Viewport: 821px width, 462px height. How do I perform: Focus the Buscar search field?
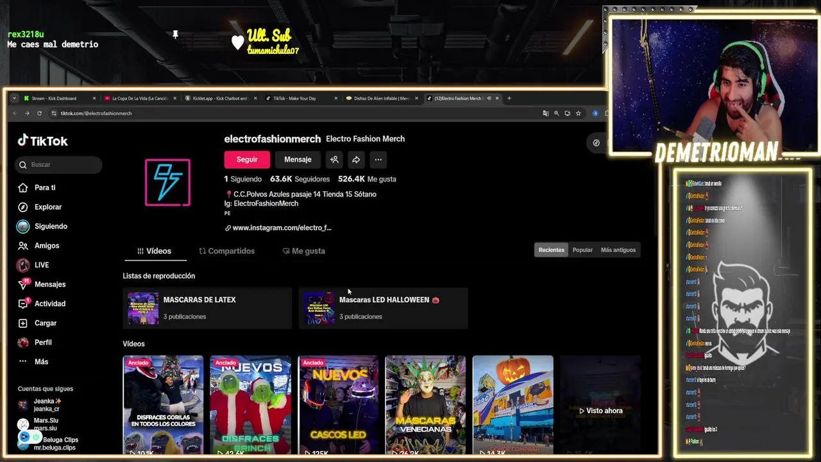click(58, 165)
